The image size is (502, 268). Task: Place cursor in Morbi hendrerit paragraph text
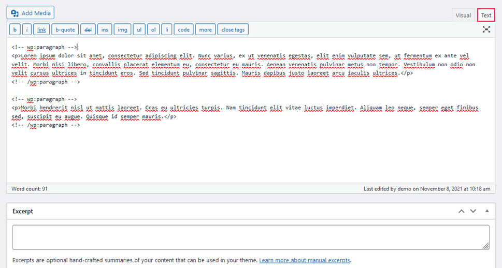tap(245, 112)
